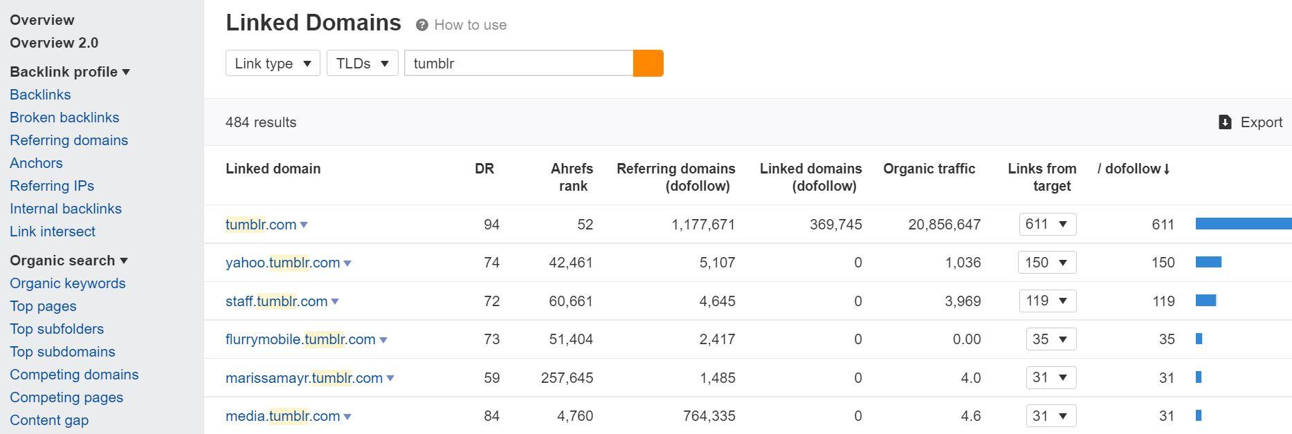Open the 150 links from target dropdown
The image size is (1292, 434).
[x=1048, y=263]
